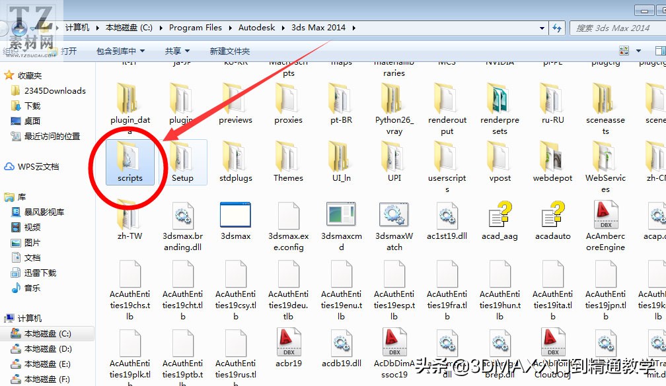Open the stdplugs folder
The image size is (666, 386).
pos(236,162)
